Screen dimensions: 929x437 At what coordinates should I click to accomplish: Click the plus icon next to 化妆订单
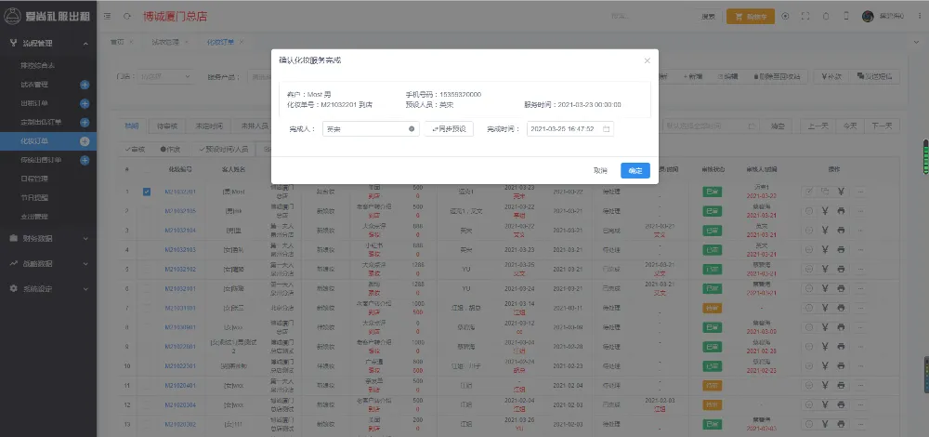click(x=85, y=140)
